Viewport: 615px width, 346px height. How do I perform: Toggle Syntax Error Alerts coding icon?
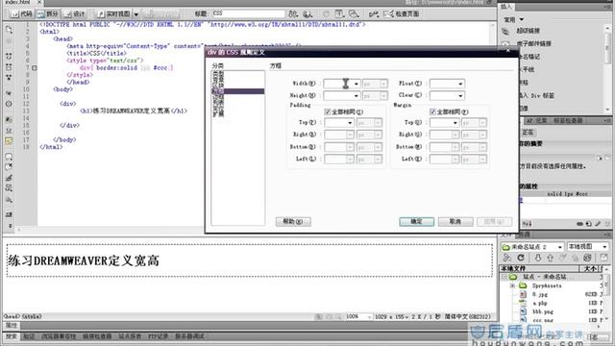9,141
